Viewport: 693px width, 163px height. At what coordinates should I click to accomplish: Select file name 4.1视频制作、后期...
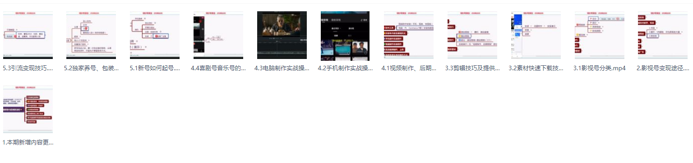pyautogui.click(x=409, y=68)
